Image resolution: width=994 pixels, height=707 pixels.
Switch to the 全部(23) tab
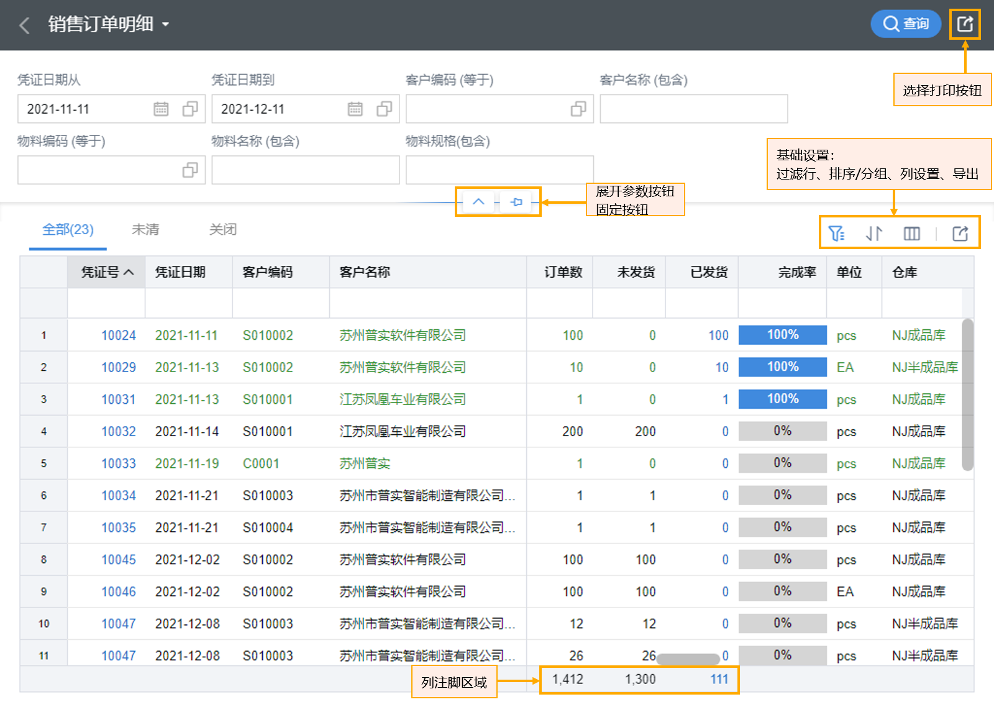[68, 229]
